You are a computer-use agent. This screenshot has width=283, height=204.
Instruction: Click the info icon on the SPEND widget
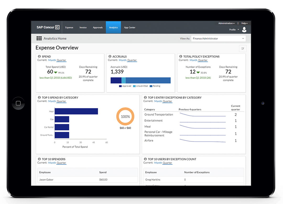click(x=40, y=56)
